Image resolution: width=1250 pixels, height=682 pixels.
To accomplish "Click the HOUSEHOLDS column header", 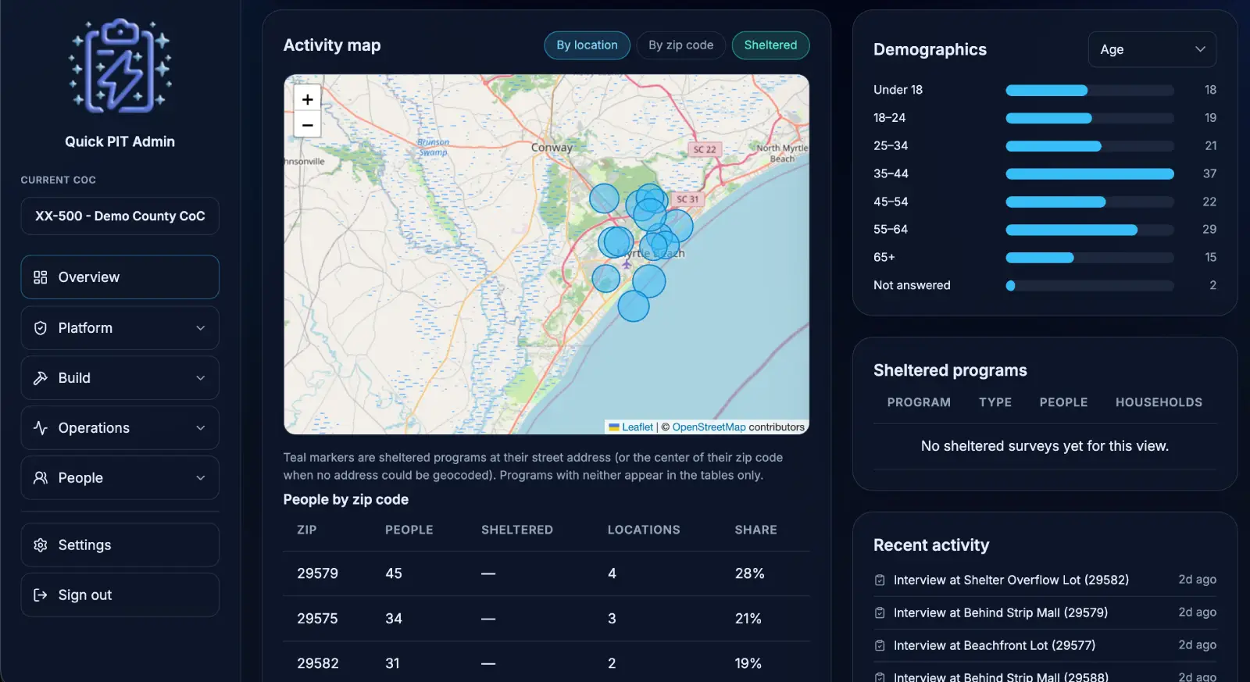I will point(1159,402).
